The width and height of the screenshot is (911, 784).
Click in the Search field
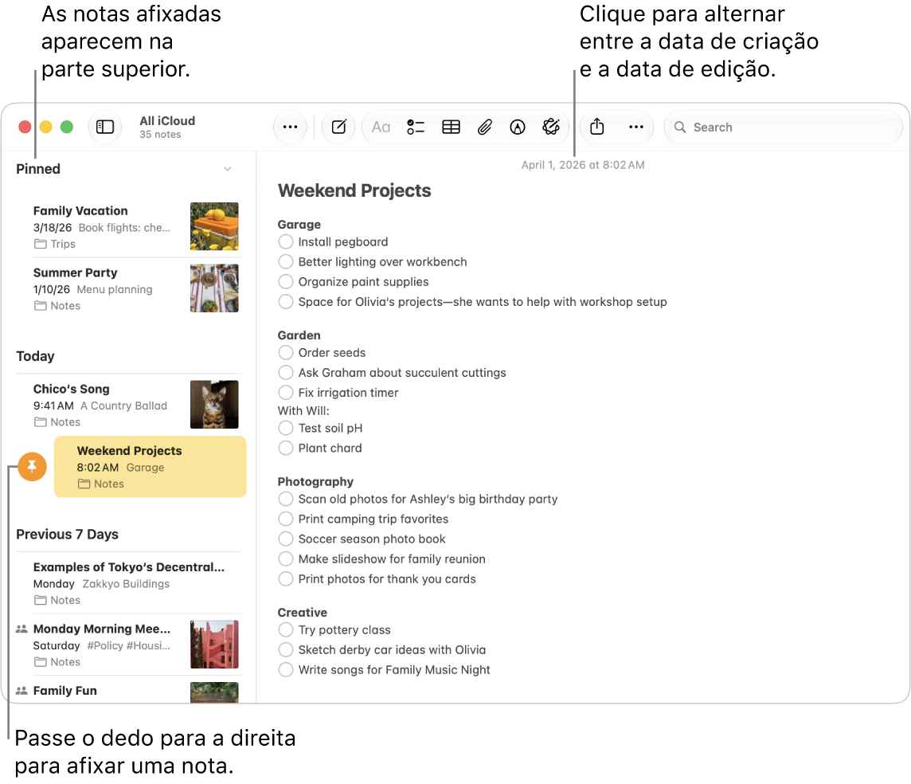[783, 127]
